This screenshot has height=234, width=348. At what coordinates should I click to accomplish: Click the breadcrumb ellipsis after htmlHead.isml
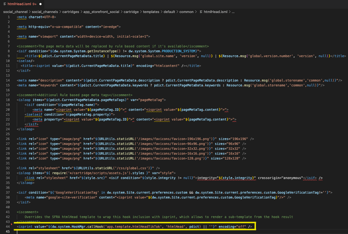[233, 12]
